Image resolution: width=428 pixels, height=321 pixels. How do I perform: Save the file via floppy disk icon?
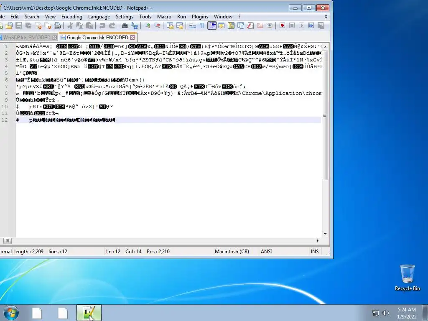tap(19, 25)
